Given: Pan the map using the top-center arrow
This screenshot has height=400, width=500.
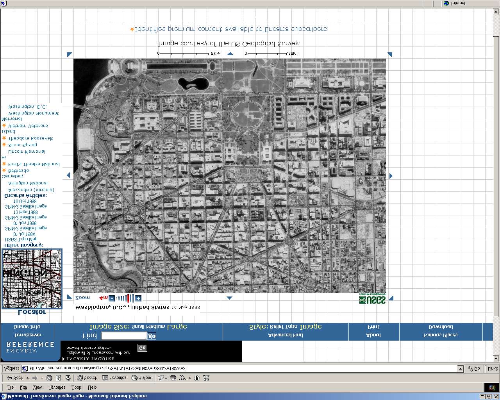Looking at the screenshot, I should (x=230, y=54).
